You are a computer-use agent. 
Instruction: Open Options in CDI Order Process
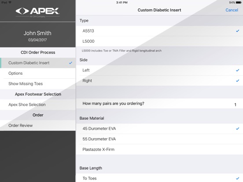coord(38,73)
